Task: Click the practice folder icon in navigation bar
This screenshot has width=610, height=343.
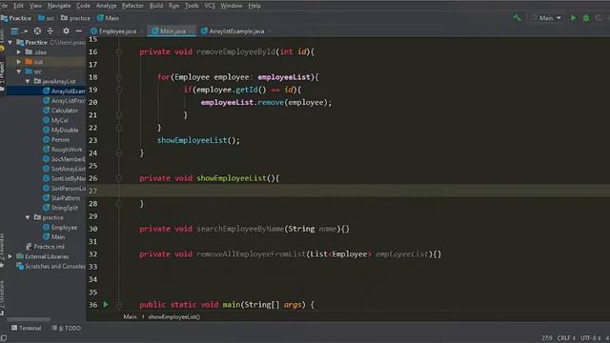Action: (x=64, y=18)
